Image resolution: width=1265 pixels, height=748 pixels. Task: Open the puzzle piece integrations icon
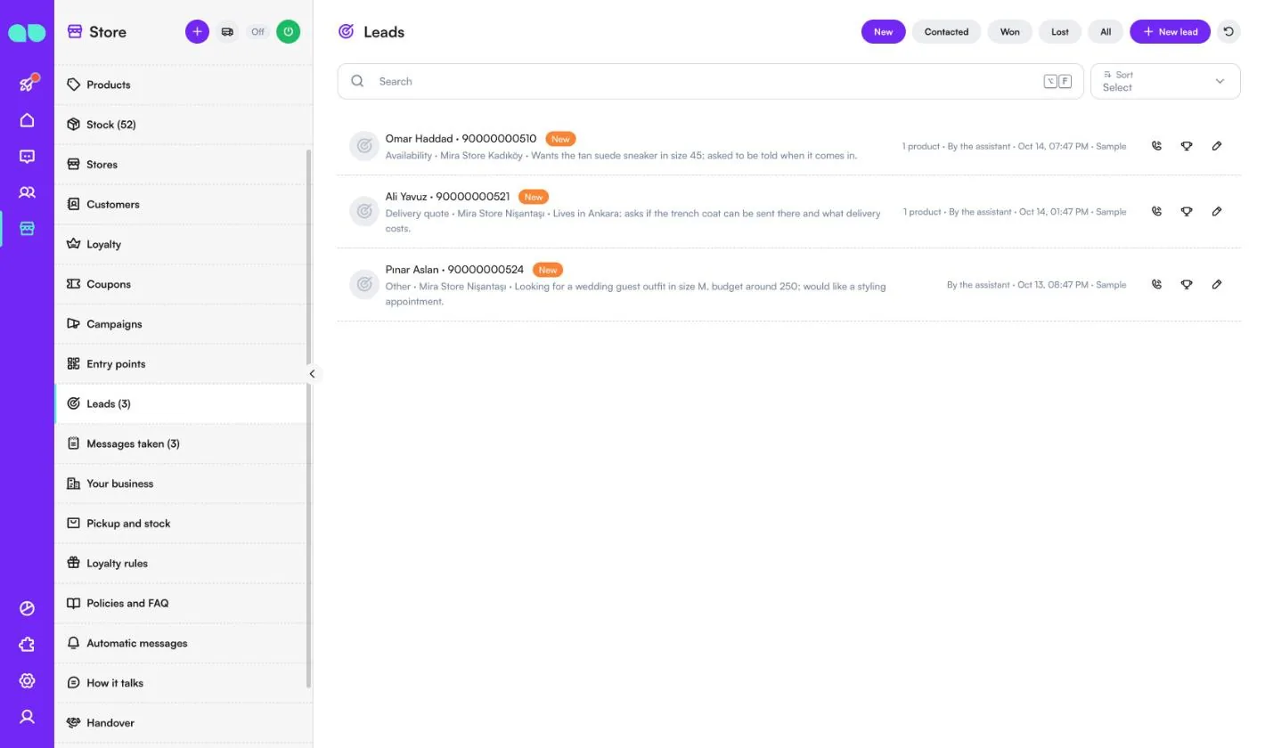(x=27, y=645)
